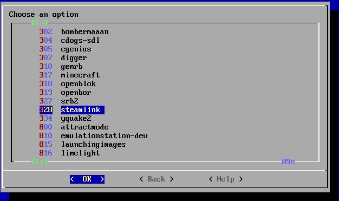The height and width of the screenshot is (201, 339).
Task: Select the 302 bombermaaan entry
Action: 74,32
